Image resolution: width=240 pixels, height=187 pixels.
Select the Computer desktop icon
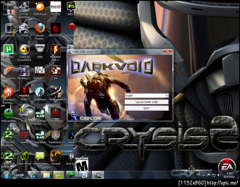8,9
